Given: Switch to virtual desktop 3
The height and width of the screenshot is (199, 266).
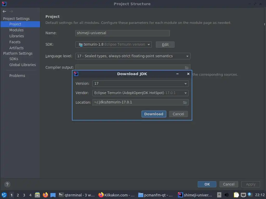Looking at the screenshot, I should (x=24, y=195).
